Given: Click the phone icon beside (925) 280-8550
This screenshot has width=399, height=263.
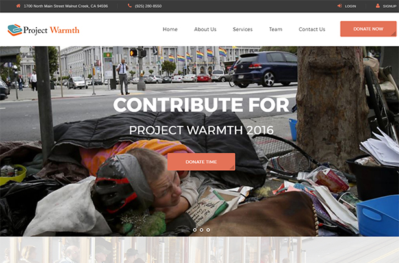Looking at the screenshot, I should coord(130,6).
